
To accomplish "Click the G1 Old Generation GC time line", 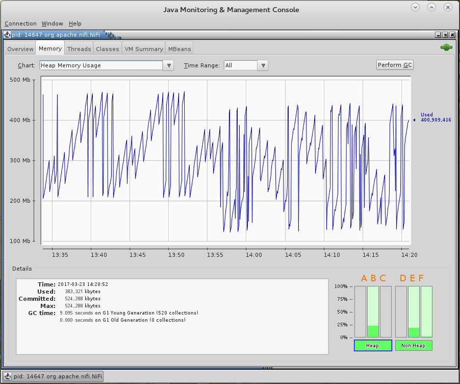I will [x=122, y=320].
